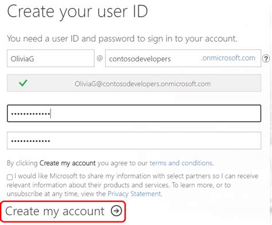This screenshot has height=225, width=272.
Task: Click the arrow circle icon beside Create my account
Action: (x=116, y=211)
